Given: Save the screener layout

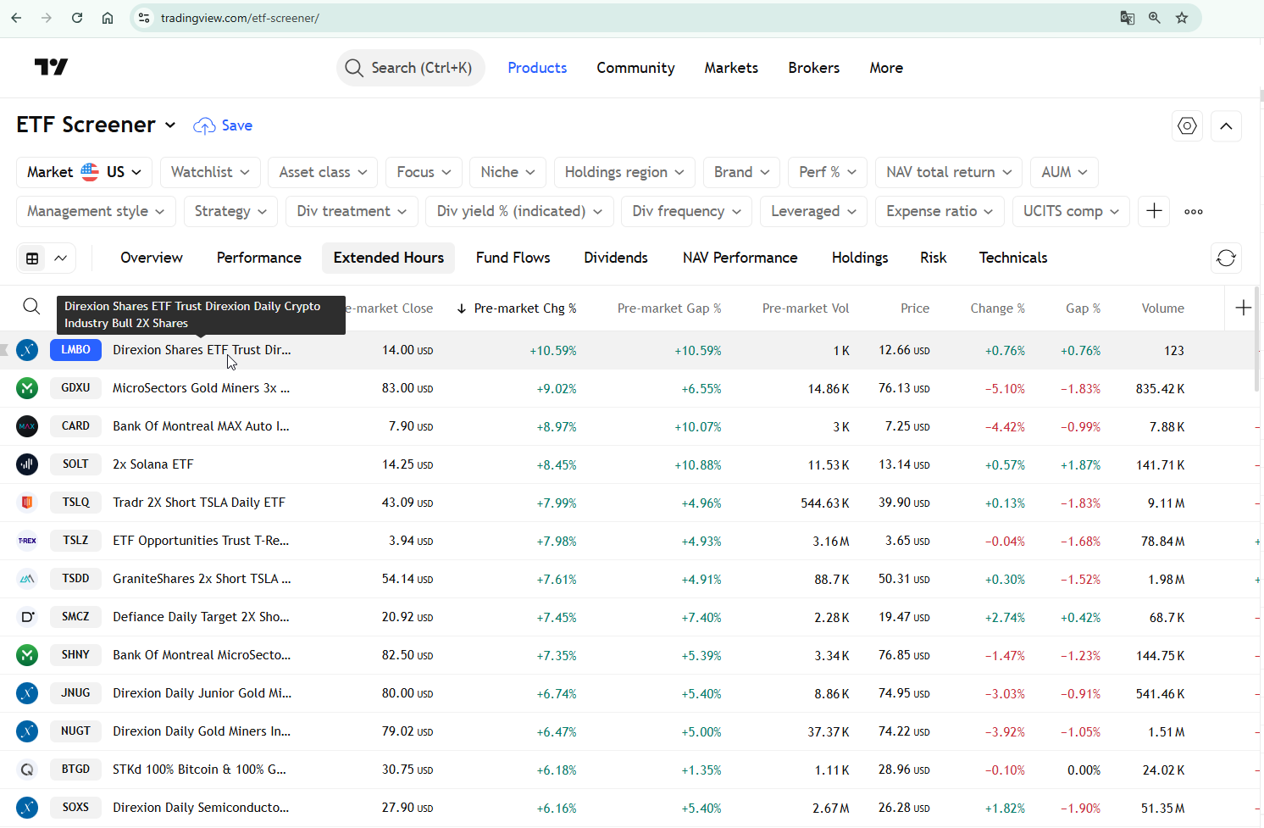Looking at the screenshot, I should [223, 125].
